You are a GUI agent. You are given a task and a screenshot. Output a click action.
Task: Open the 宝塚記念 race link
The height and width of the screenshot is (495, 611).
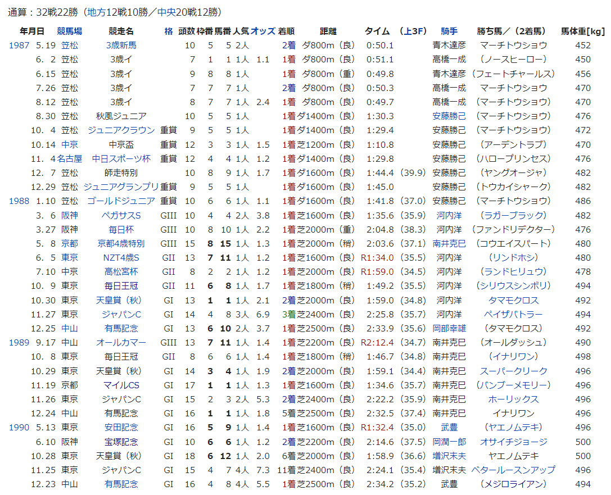tap(121, 442)
